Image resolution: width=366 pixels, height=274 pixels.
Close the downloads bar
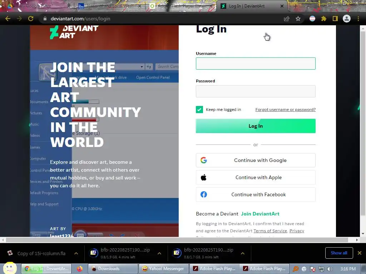(360, 253)
